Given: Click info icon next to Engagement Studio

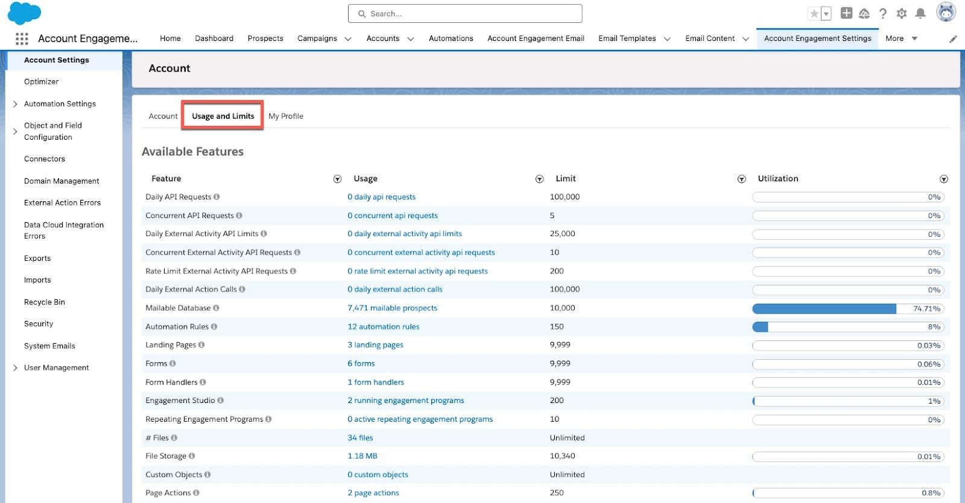Looking at the screenshot, I should (220, 401).
